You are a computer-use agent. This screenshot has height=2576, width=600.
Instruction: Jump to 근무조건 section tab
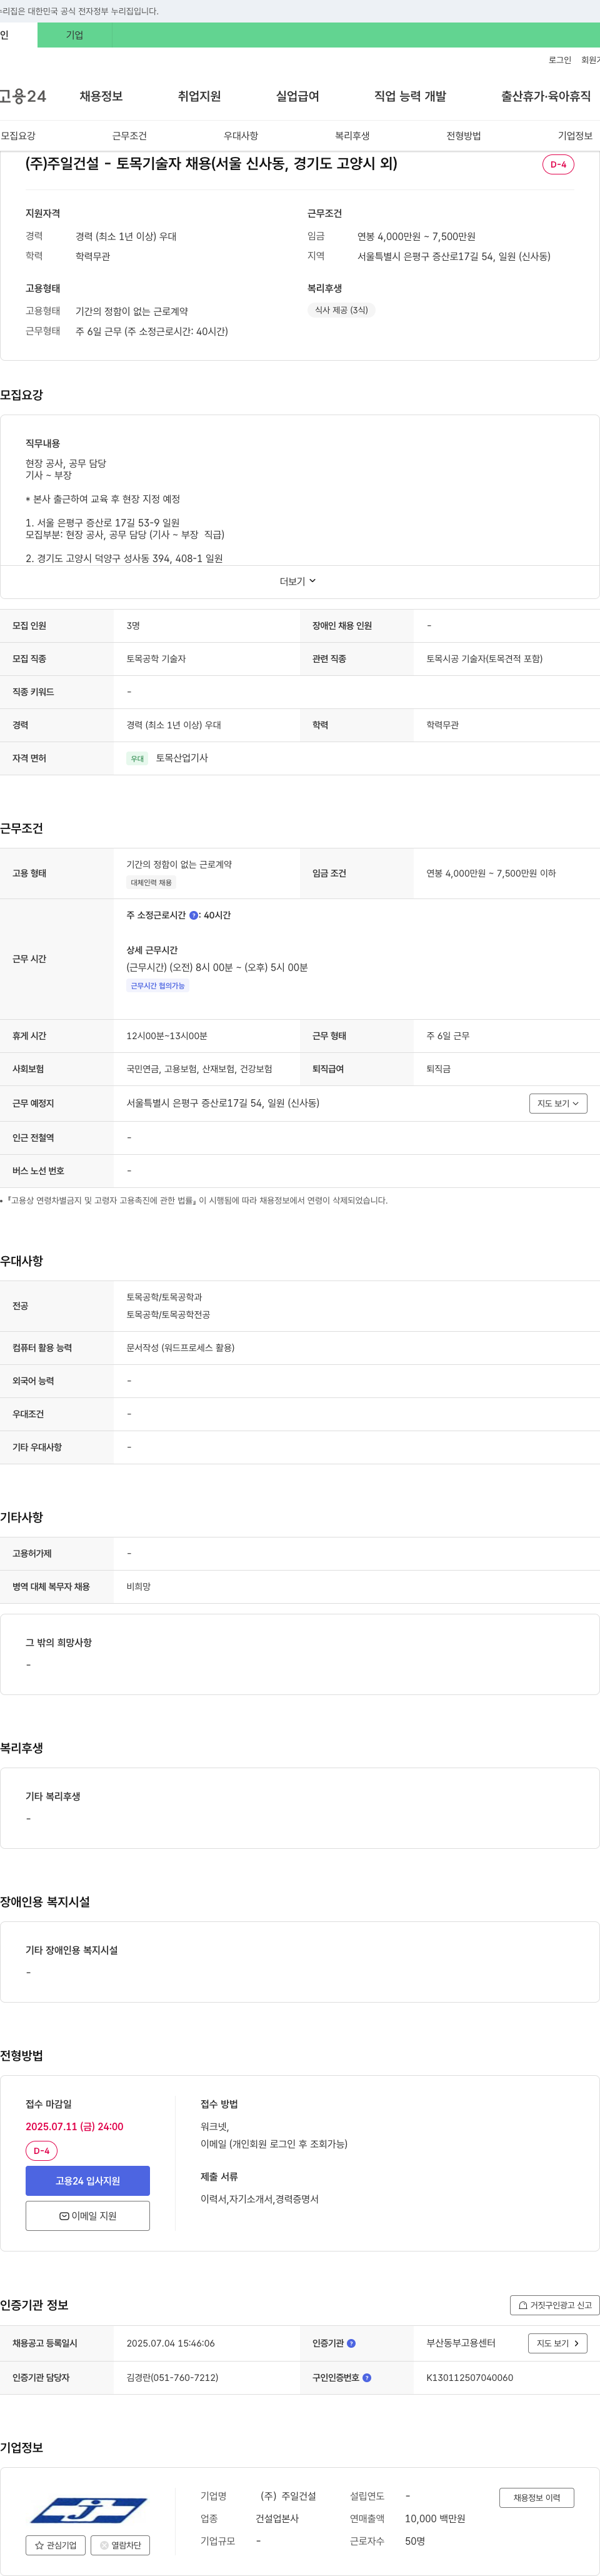[x=129, y=136]
